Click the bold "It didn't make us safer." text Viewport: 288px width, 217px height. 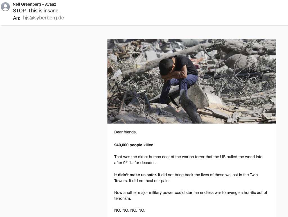point(135,175)
